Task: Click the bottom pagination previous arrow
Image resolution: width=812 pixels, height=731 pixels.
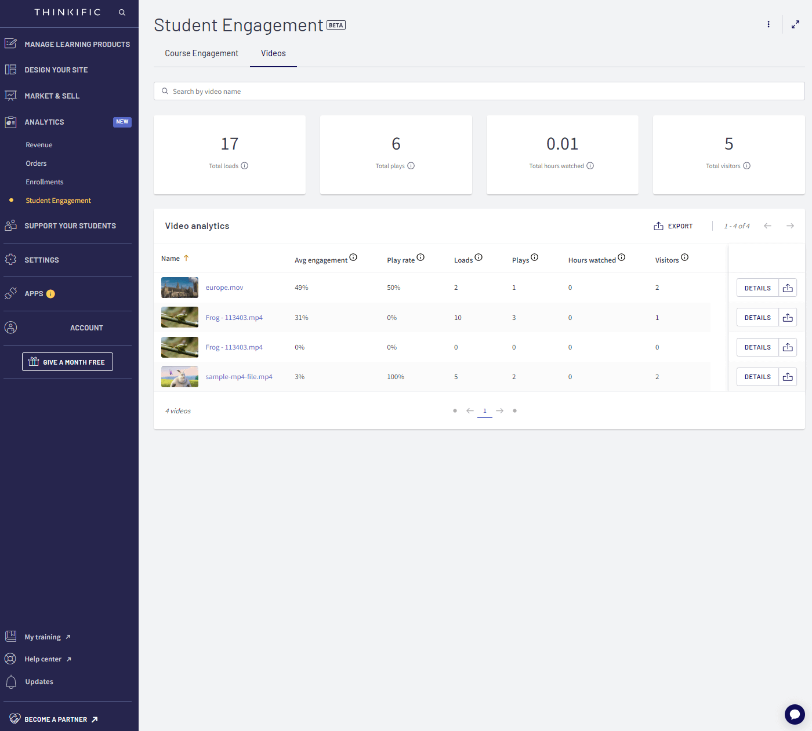Action: coord(470,411)
